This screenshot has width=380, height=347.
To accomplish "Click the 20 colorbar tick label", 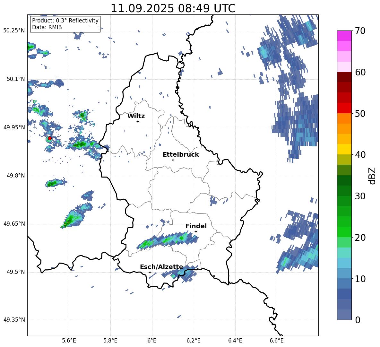I will point(360,238).
